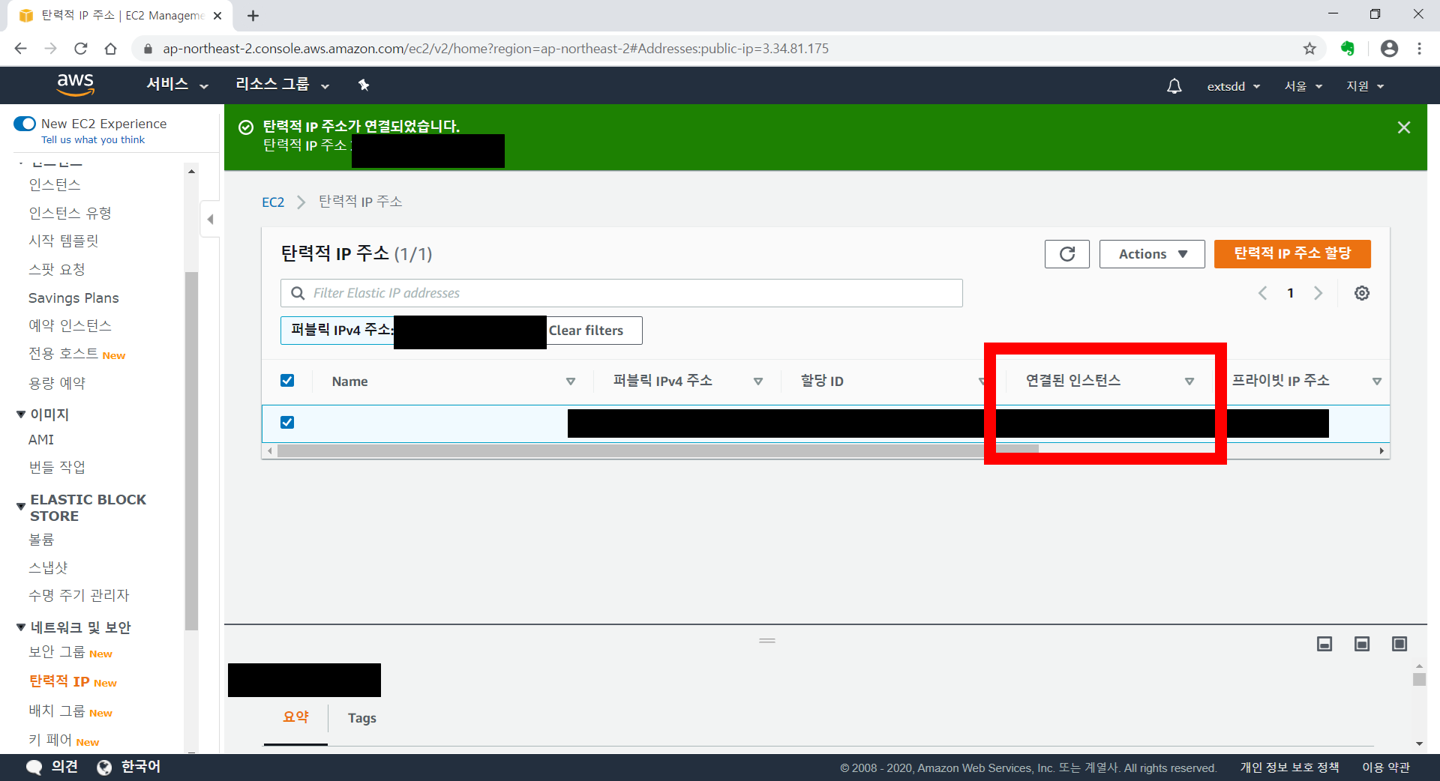Collapse 네트워크 및 보안 section
This screenshot has width=1440, height=781.
click(x=21, y=627)
